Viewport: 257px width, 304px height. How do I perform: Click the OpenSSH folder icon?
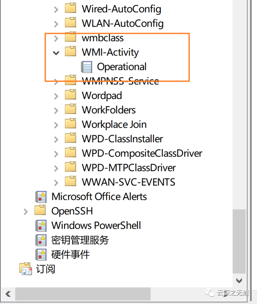point(40,211)
